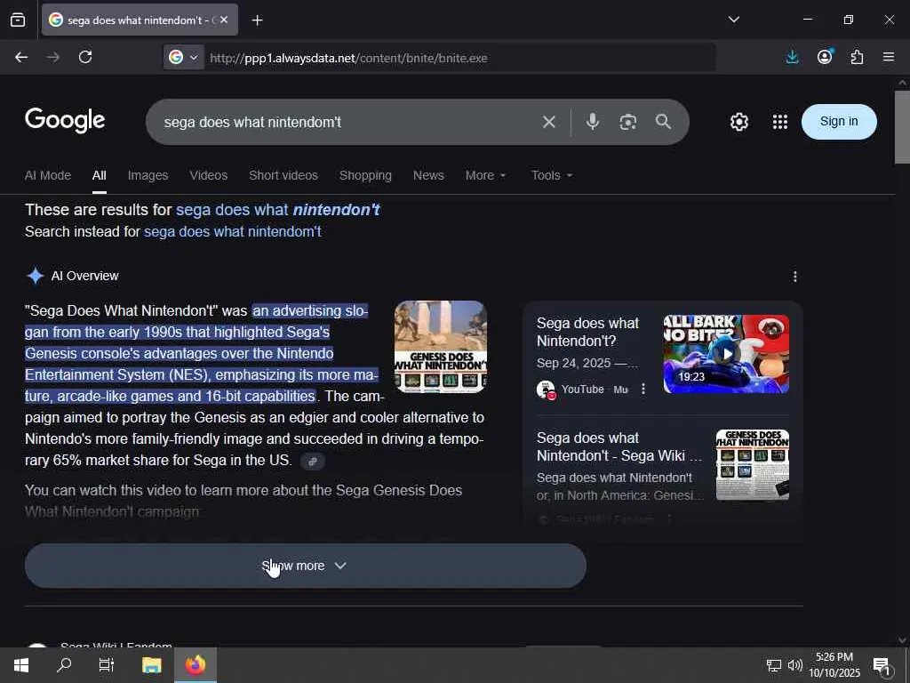Open AI Overview three-dot options menu

coord(795,277)
